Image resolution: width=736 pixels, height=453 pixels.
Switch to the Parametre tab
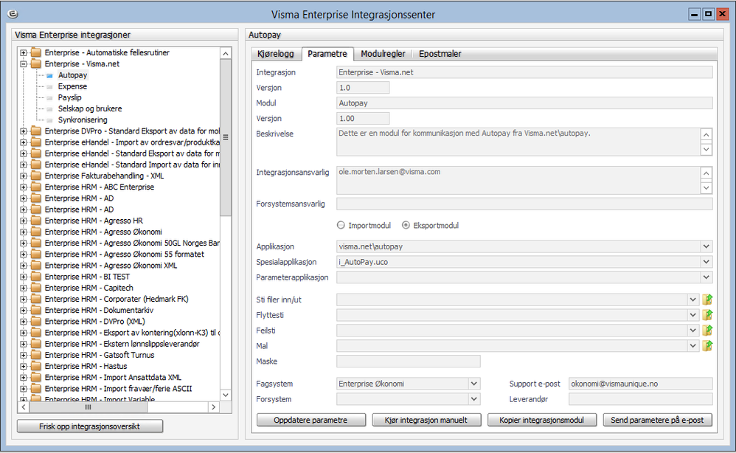[327, 54]
